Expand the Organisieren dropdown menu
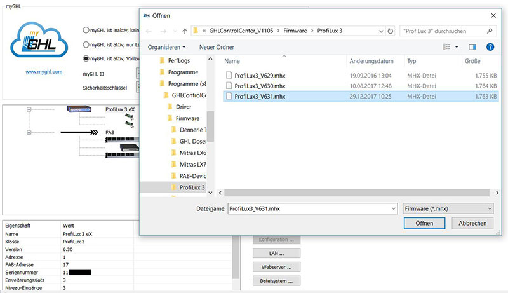 [166, 47]
